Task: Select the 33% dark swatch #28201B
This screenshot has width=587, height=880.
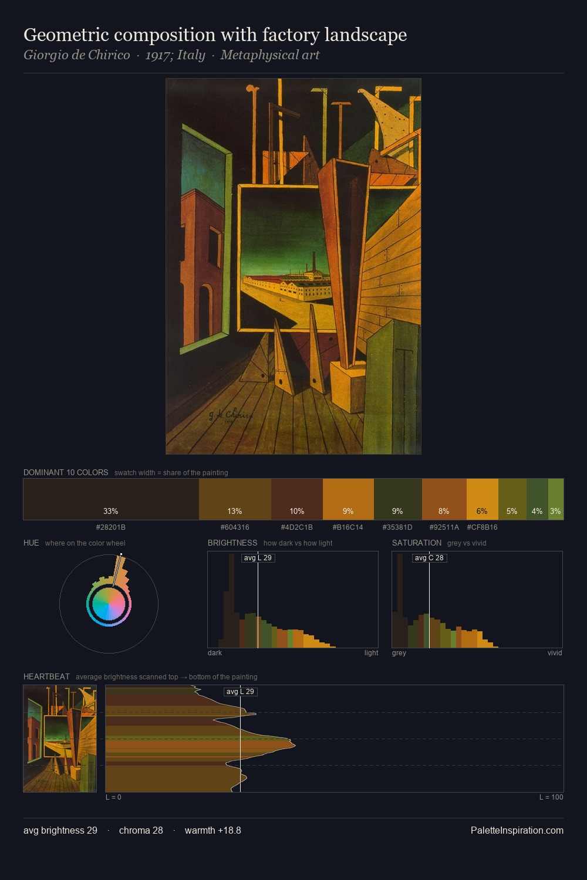Action: [x=111, y=499]
